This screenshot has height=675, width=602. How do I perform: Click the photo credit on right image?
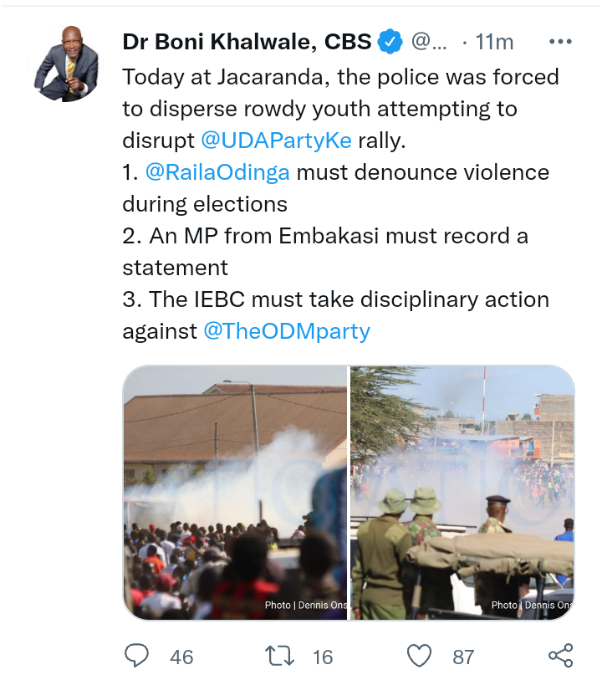[533, 606]
